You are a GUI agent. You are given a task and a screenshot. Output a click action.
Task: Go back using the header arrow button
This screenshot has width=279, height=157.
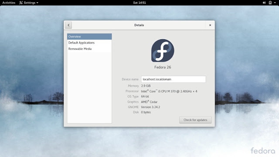pyautogui.click(x=68, y=25)
